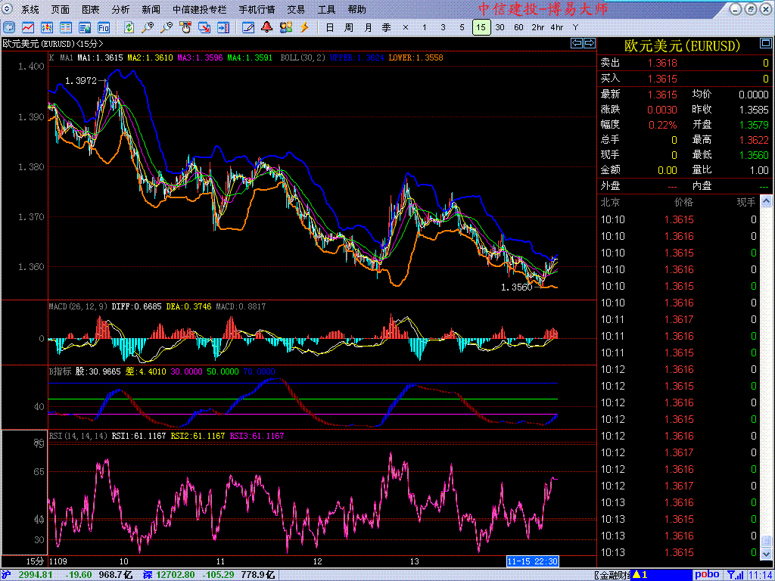Switch to the 30 minute period
Viewport: 775px width, 581px height.
click(x=500, y=27)
